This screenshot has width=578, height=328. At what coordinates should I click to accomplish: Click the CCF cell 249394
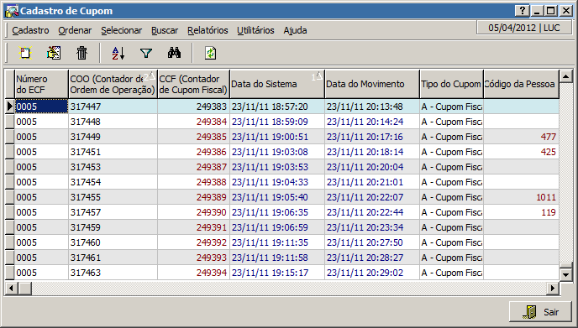193,273
